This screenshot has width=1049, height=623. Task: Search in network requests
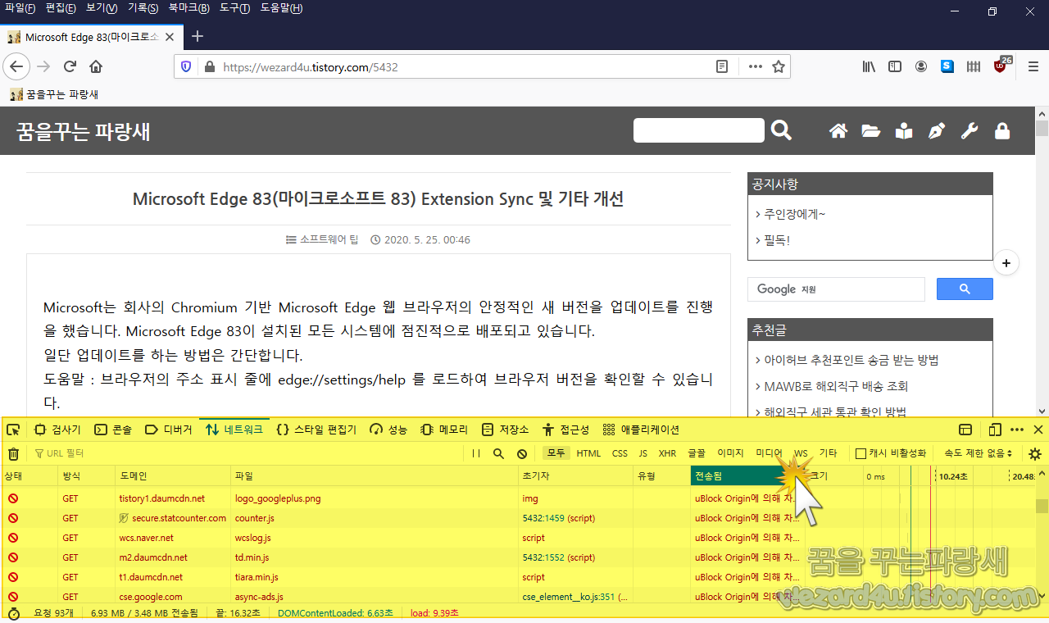click(x=498, y=453)
